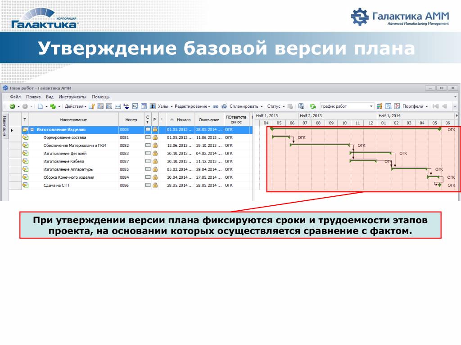Click the blue Gantt chart view icon
The width and height of the screenshot is (461, 345).
pos(389,106)
